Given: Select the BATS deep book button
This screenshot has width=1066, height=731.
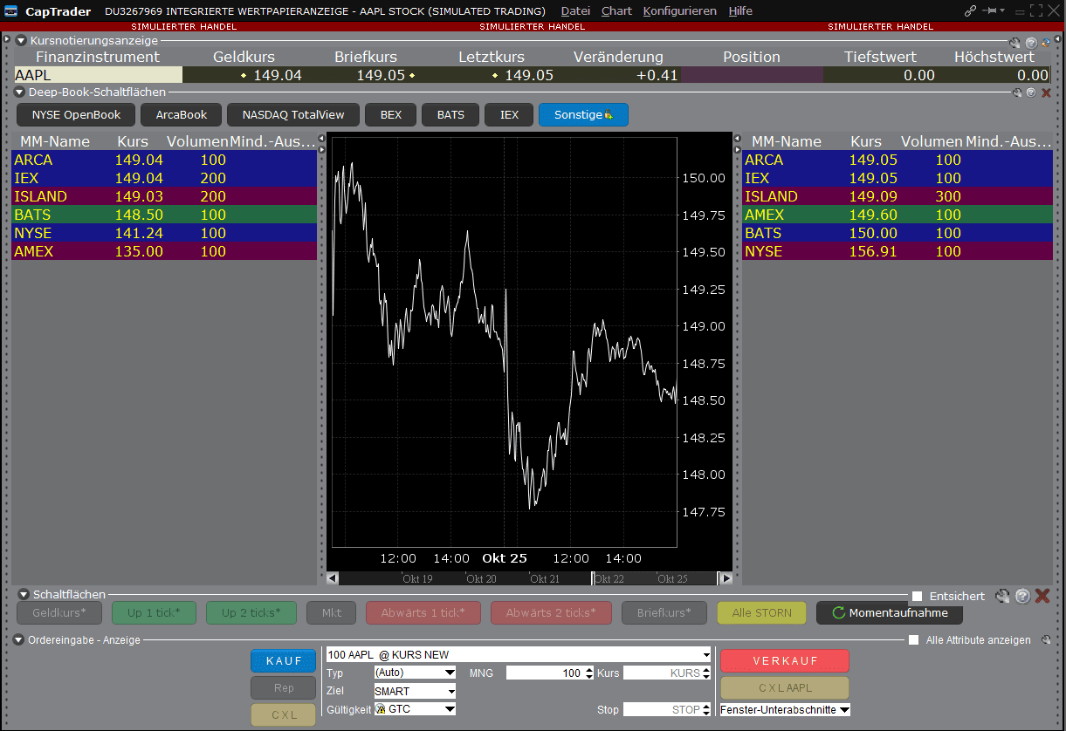Looking at the screenshot, I should click(x=450, y=114).
